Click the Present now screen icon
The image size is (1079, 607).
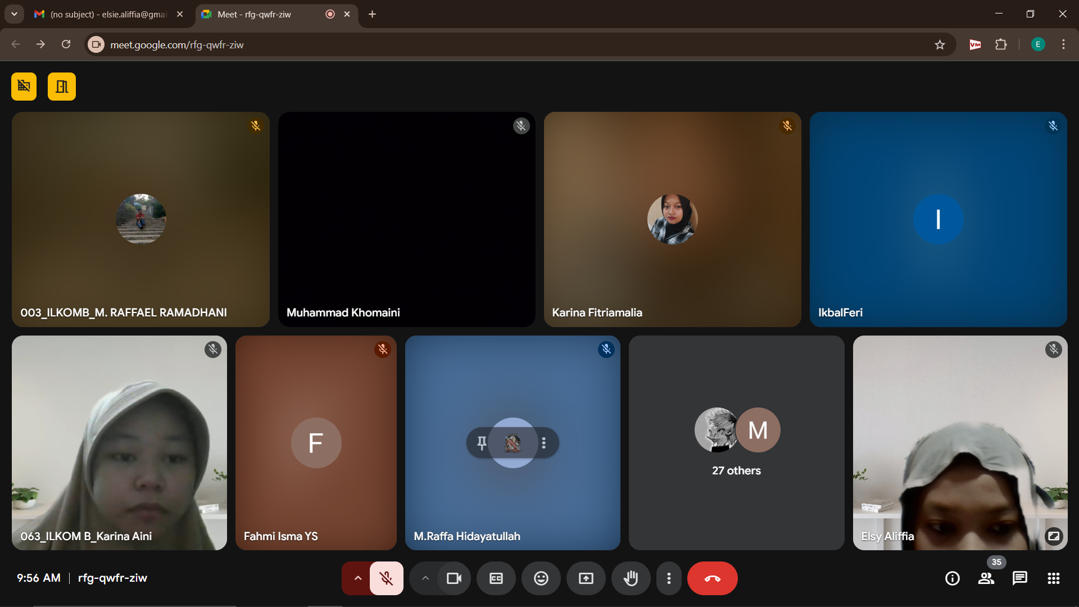pos(586,578)
